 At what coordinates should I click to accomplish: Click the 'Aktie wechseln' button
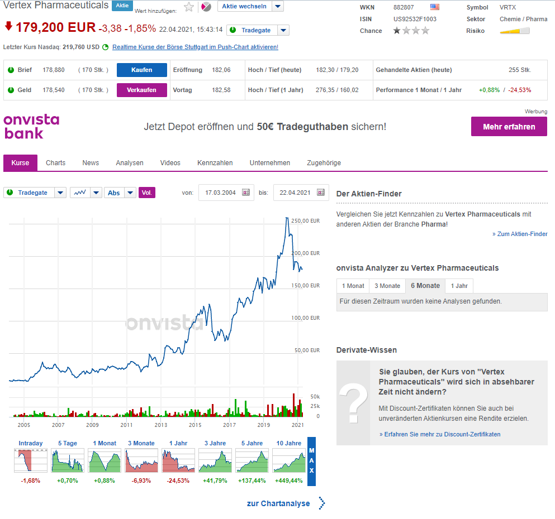tap(244, 6)
